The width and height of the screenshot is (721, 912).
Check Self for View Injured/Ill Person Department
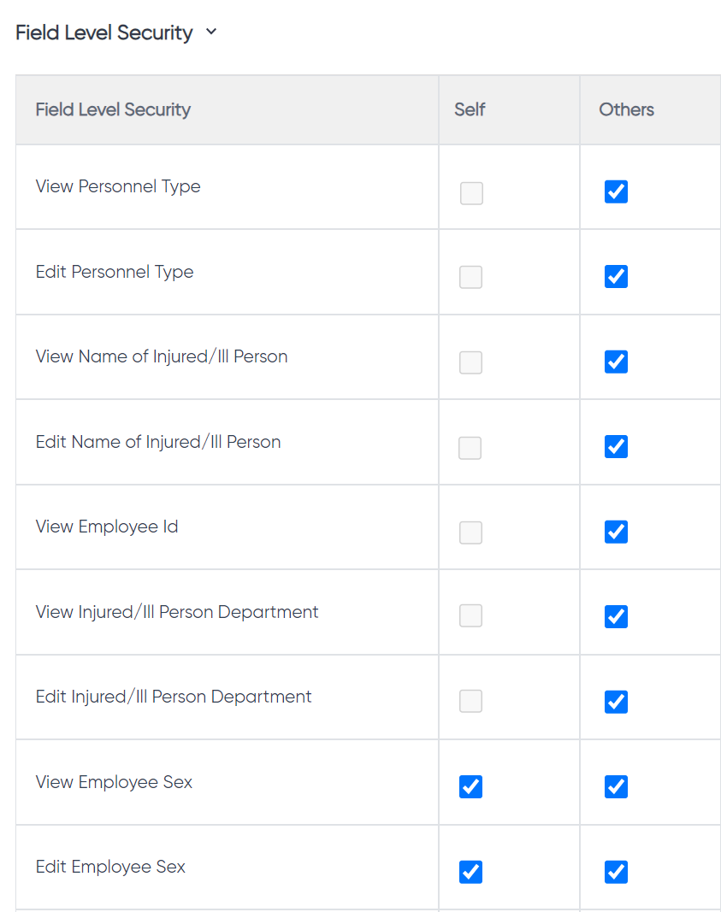[470, 615]
